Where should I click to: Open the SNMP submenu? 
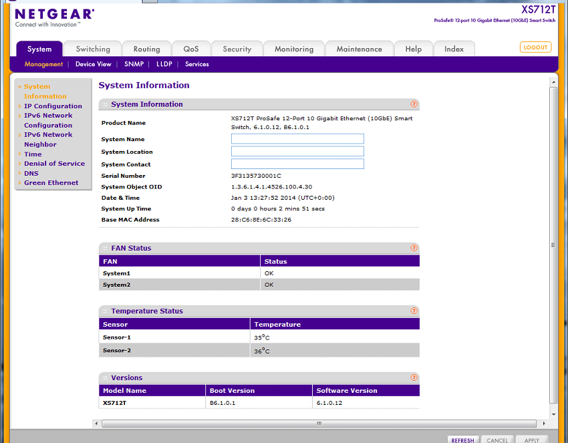(x=134, y=64)
